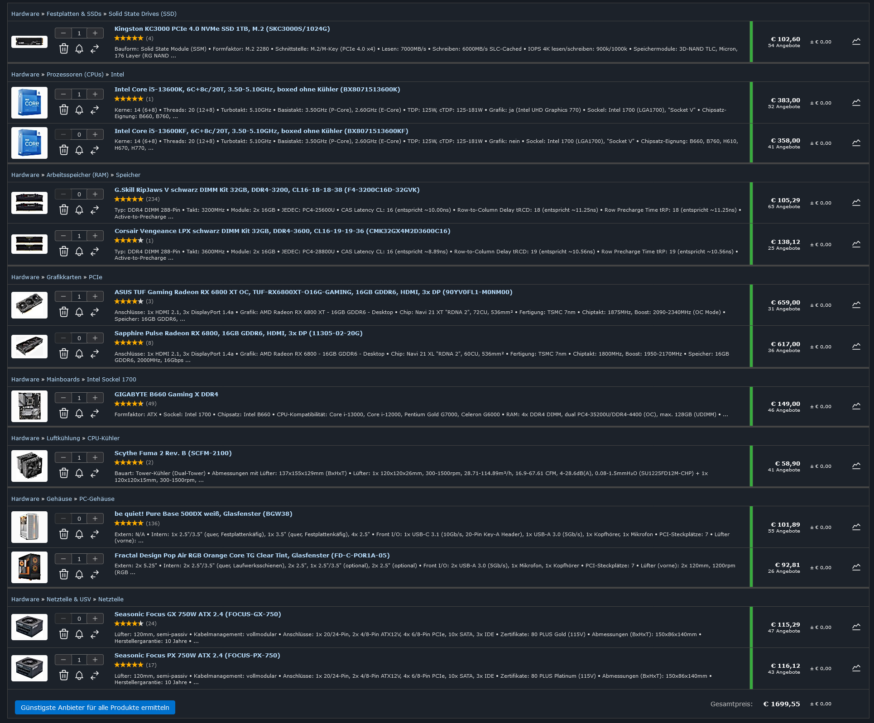Open Grafikkarten breadcrumb category
This screenshot has width=874, height=723.
pyautogui.click(x=64, y=277)
